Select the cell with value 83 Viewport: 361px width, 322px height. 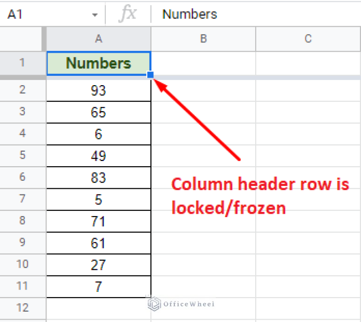[x=99, y=177]
